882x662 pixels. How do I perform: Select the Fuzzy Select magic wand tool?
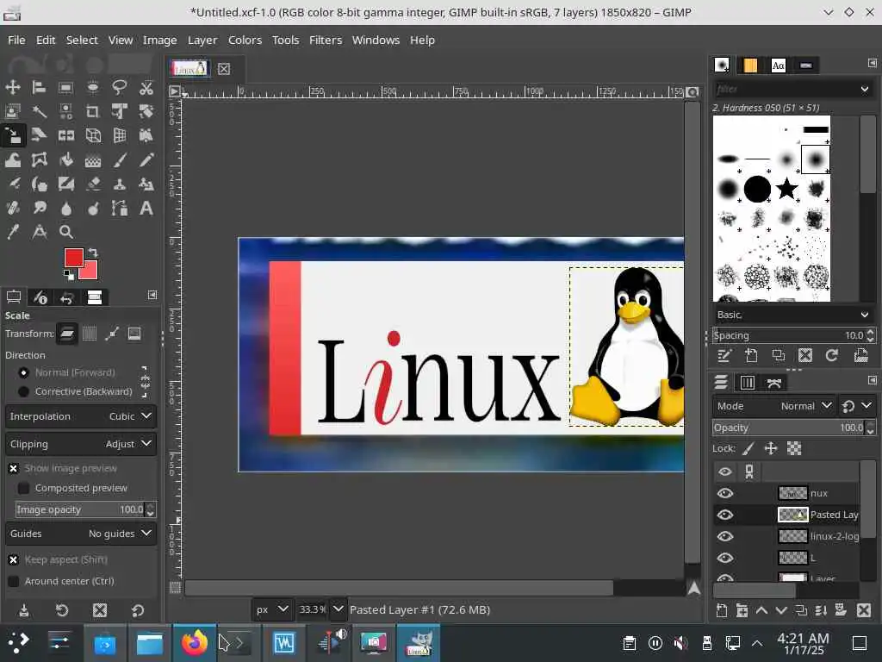[x=39, y=111]
